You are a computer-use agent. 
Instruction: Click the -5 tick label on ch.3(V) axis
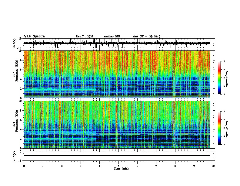click(20, 161)
